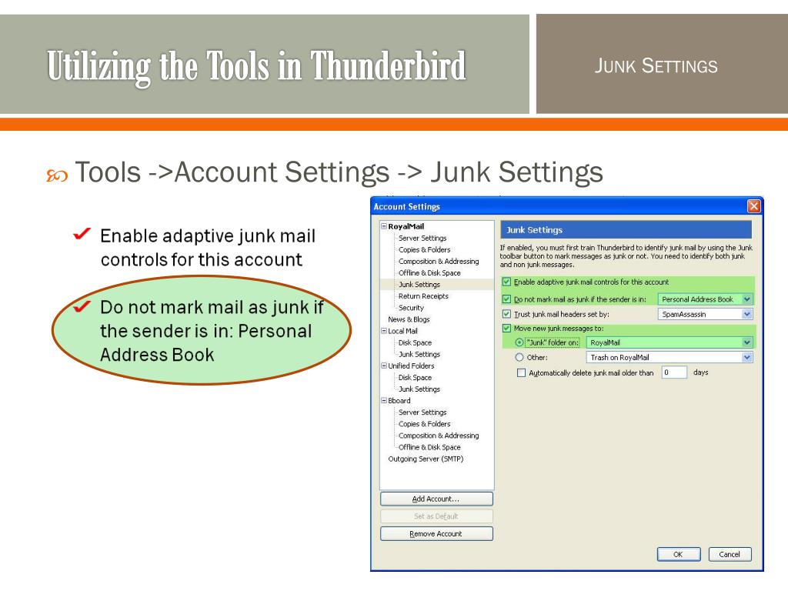
Task: Select News & Blogs account
Action: click(x=409, y=319)
